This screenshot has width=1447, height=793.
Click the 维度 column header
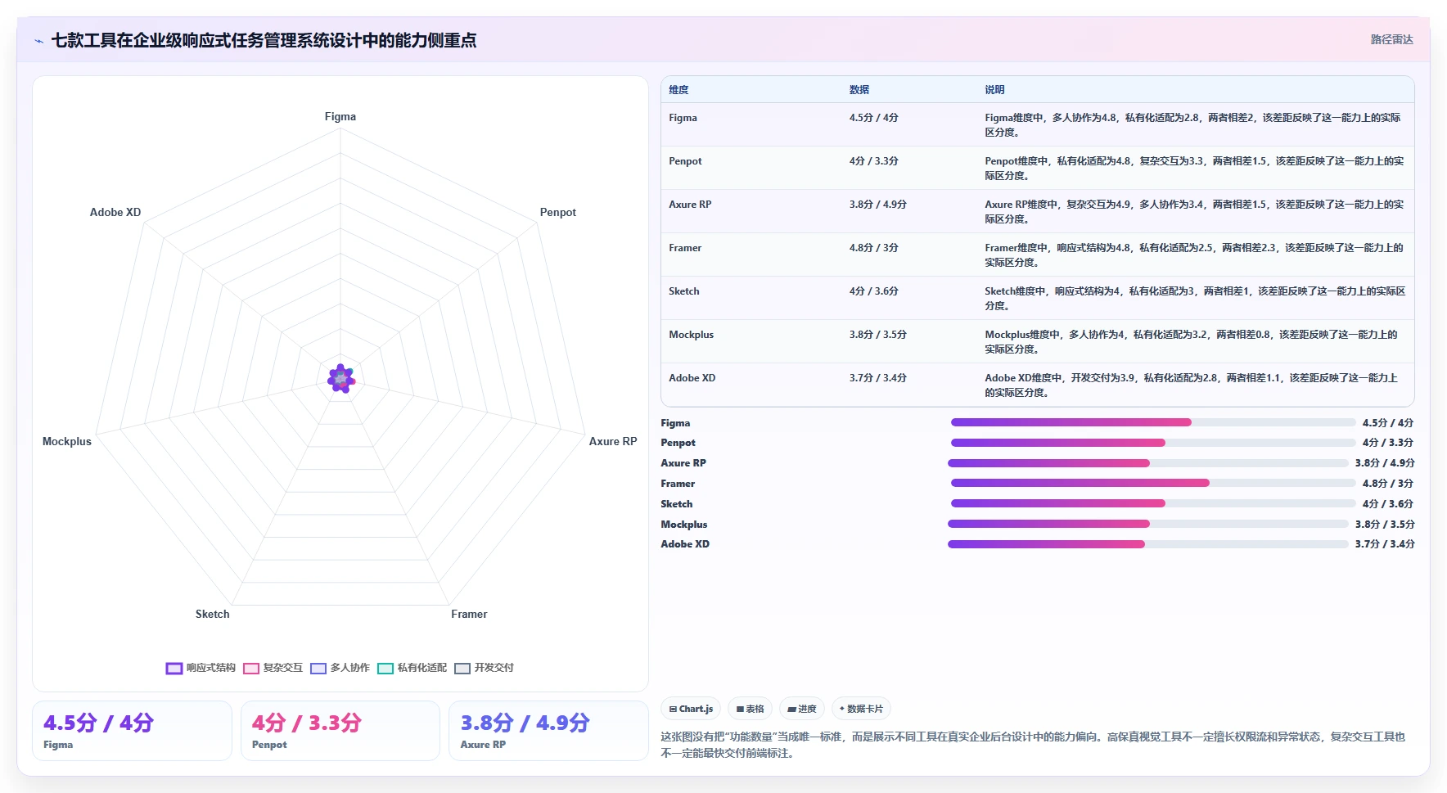(678, 90)
